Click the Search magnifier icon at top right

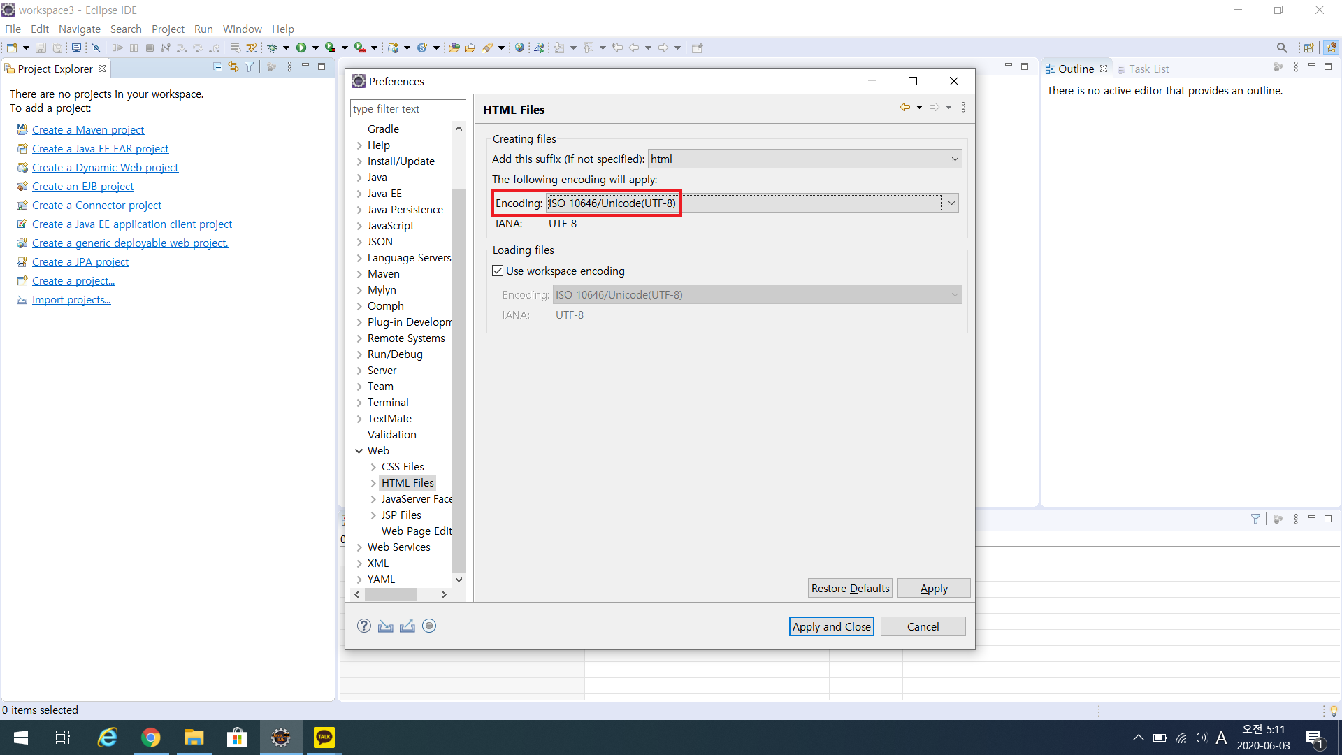(1281, 48)
